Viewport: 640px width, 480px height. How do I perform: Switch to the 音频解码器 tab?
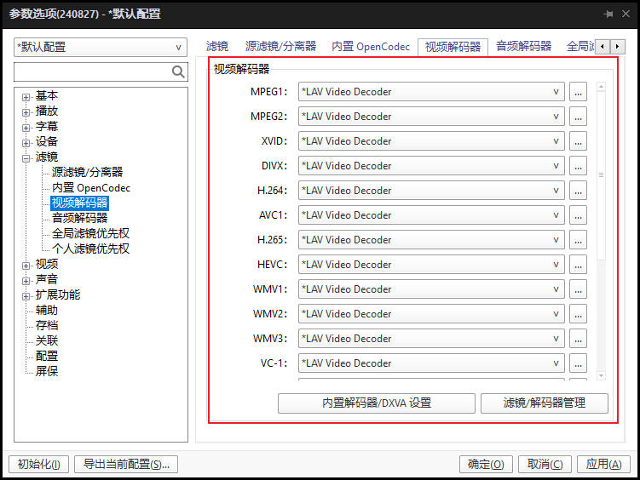pyautogui.click(x=523, y=47)
